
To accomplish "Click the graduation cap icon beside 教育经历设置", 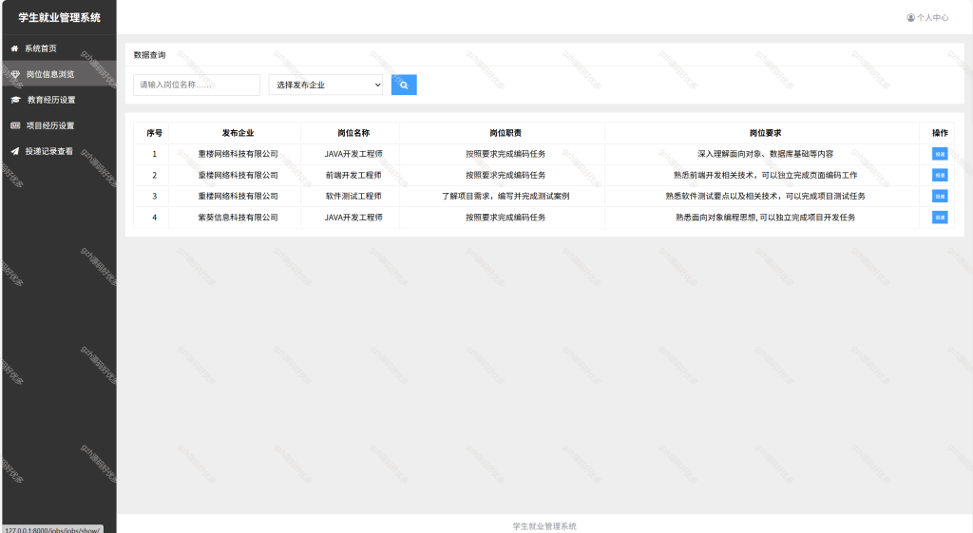I will click(15, 100).
